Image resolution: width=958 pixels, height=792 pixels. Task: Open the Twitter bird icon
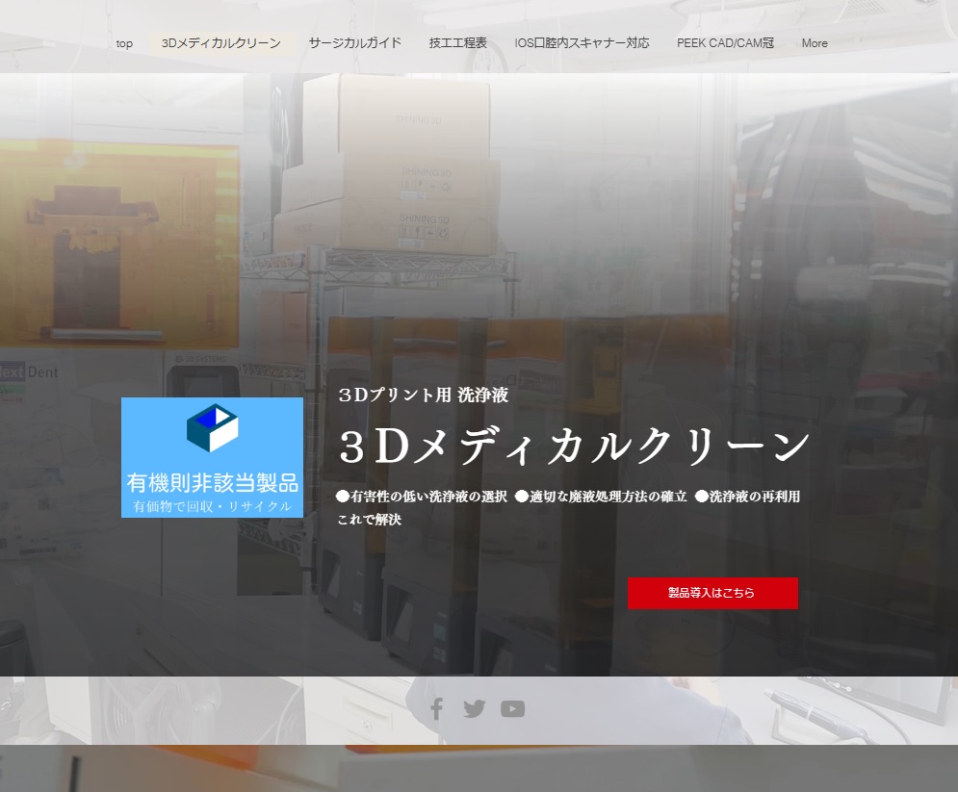pyautogui.click(x=474, y=709)
